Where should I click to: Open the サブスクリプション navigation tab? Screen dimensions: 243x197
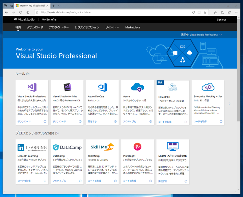(87, 27)
